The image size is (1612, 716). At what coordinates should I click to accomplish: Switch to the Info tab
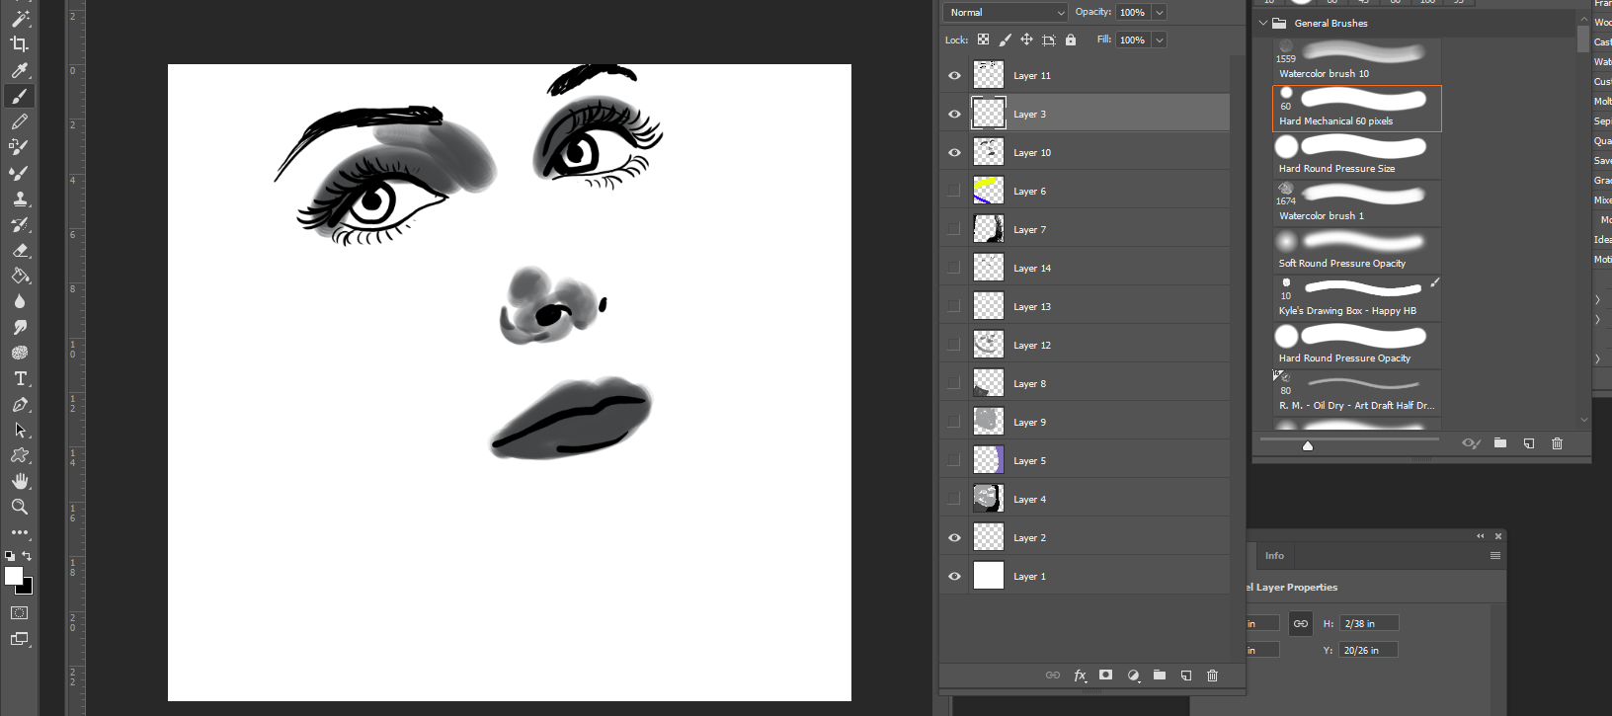1274,556
